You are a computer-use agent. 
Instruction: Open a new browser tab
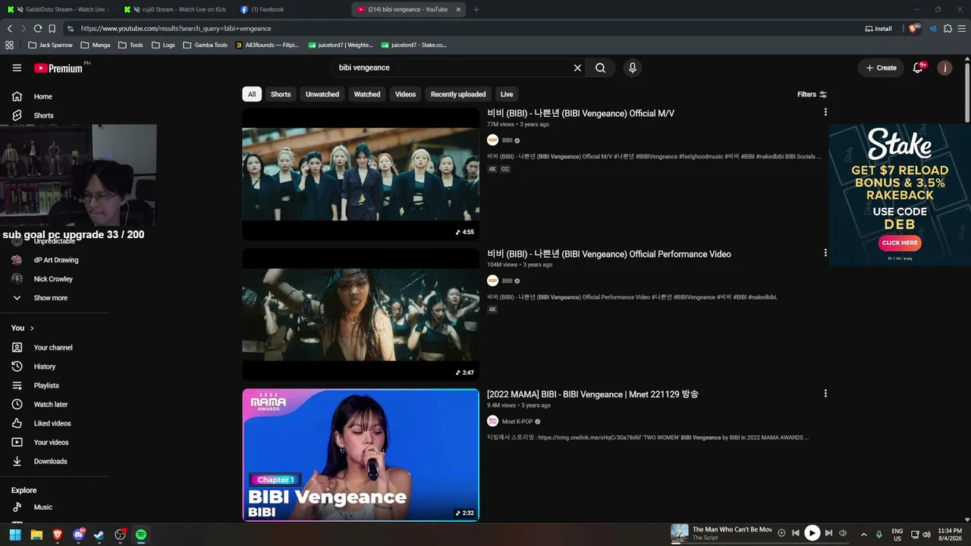click(x=476, y=9)
